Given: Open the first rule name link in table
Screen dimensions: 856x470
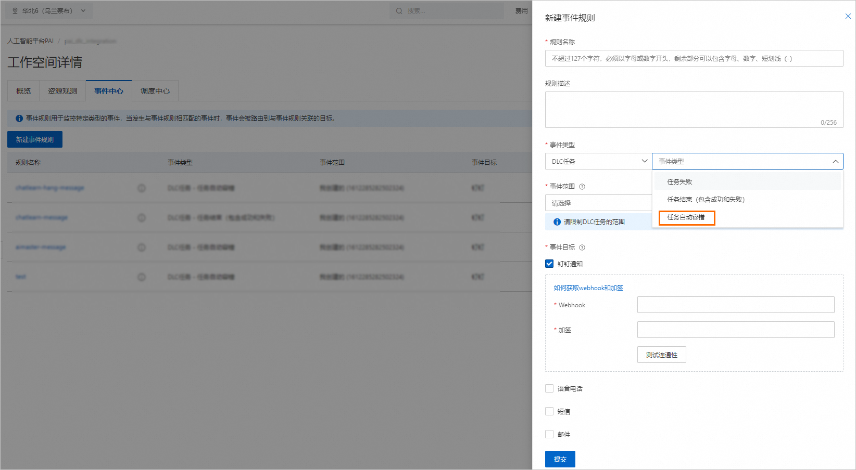Looking at the screenshot, I should 50,188.
